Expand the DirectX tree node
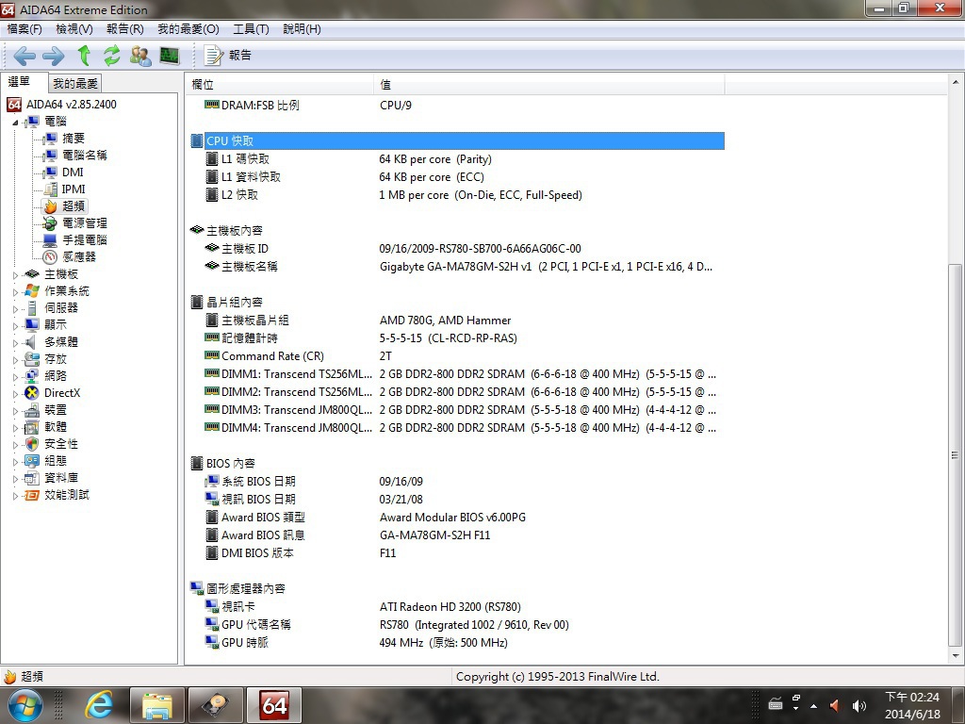Viewport: 965px width, 724px height. [15, 393]
